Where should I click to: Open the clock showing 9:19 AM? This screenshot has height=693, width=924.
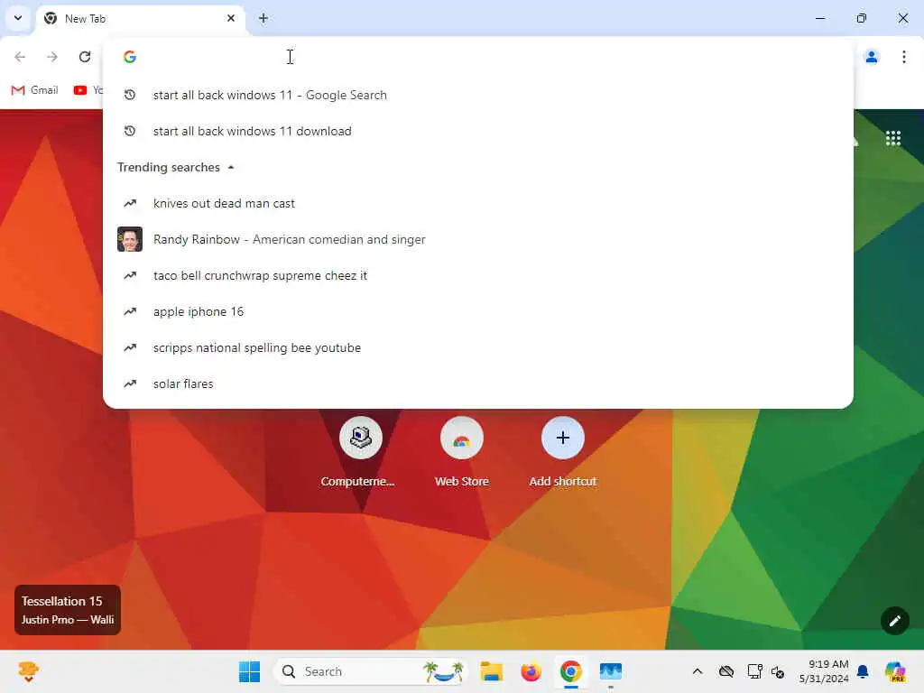click(x=824, y=671)
